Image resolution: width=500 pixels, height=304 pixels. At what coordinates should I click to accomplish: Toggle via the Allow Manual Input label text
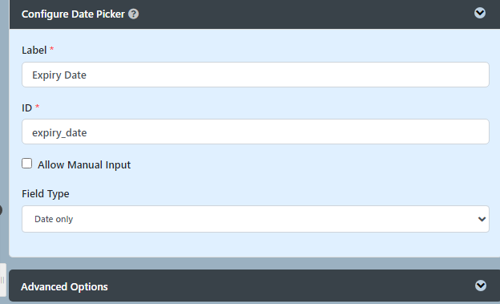pos(84,164)
